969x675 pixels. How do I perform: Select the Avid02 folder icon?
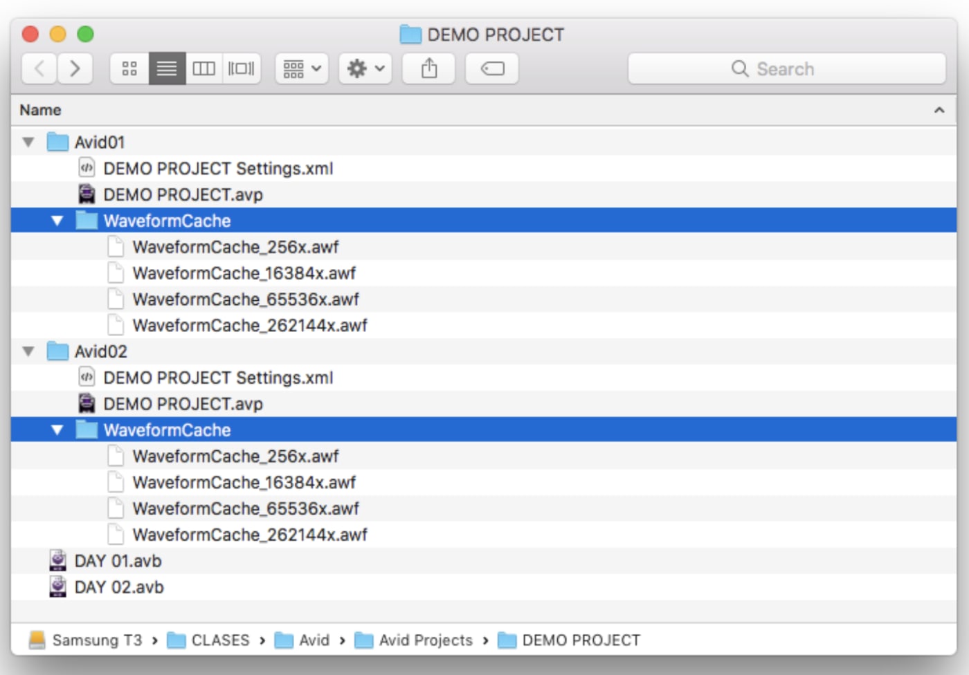[x=57, y=351]
